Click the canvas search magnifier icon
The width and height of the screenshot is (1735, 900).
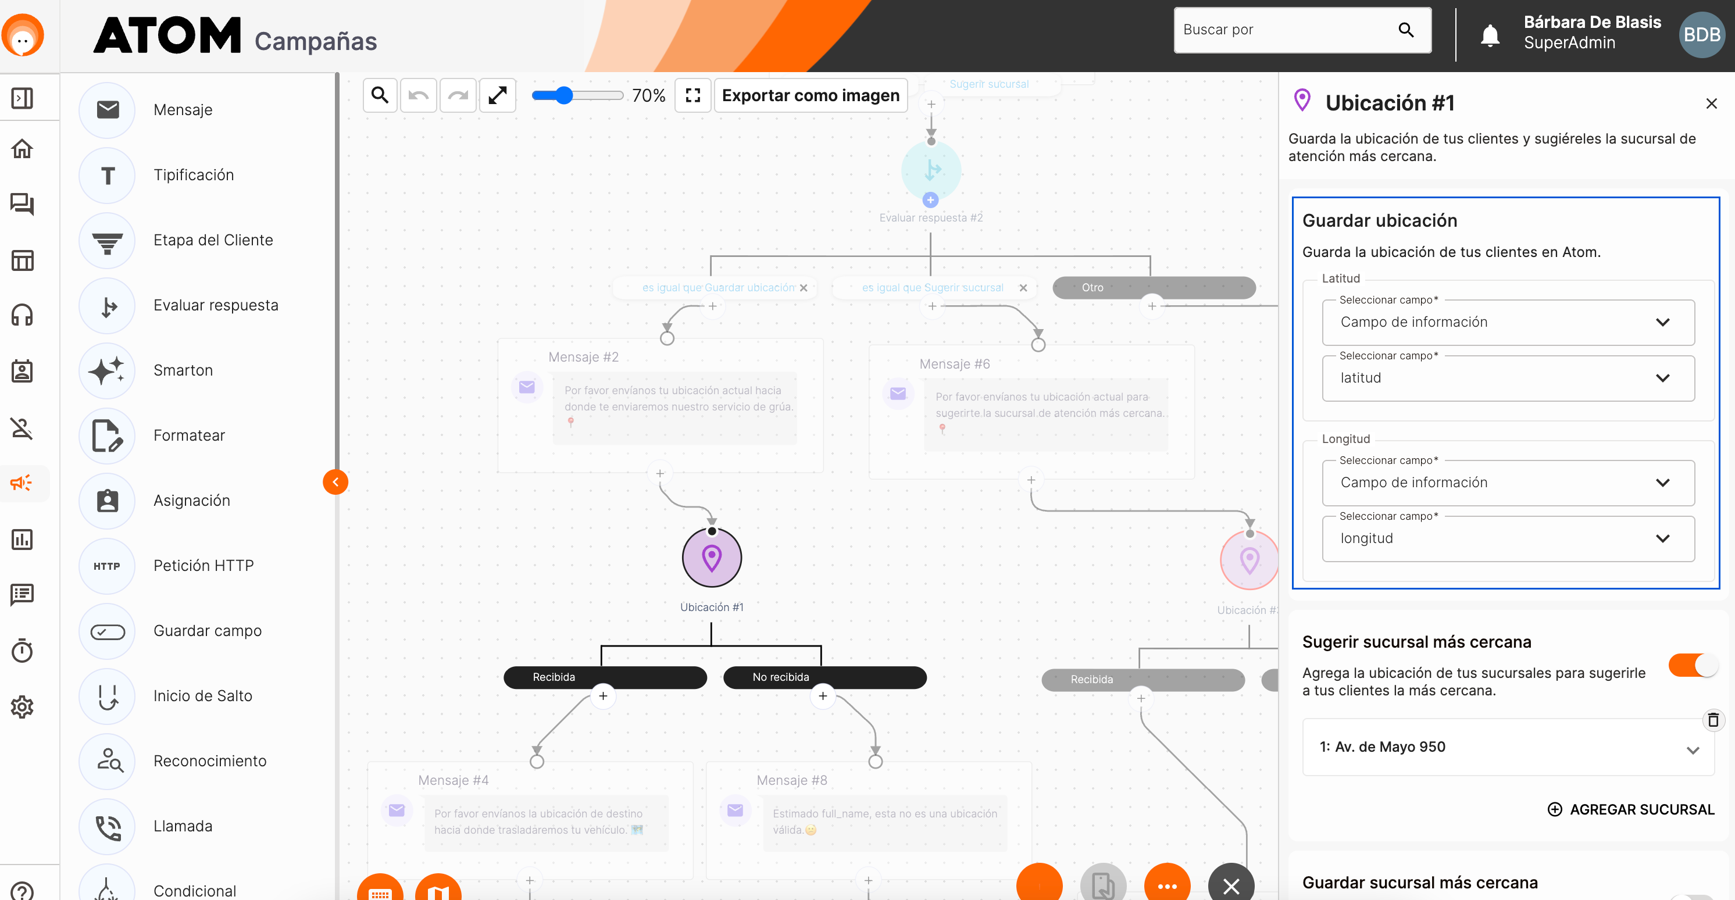click(x=380, y=96)
